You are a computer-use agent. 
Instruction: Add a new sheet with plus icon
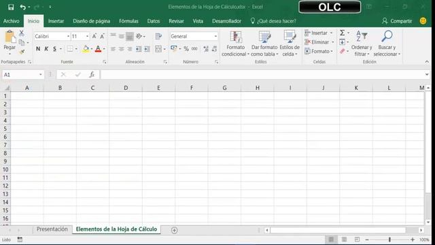tap(174, 230)
